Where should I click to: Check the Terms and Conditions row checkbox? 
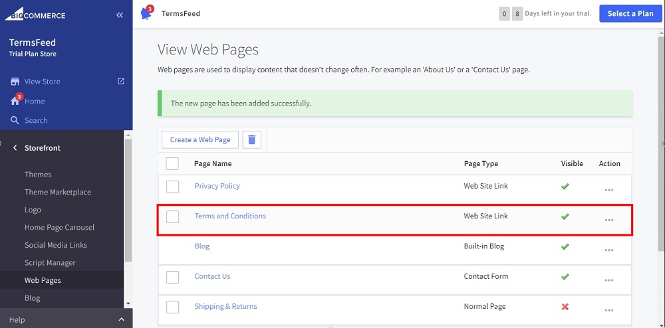coord(172,216)
